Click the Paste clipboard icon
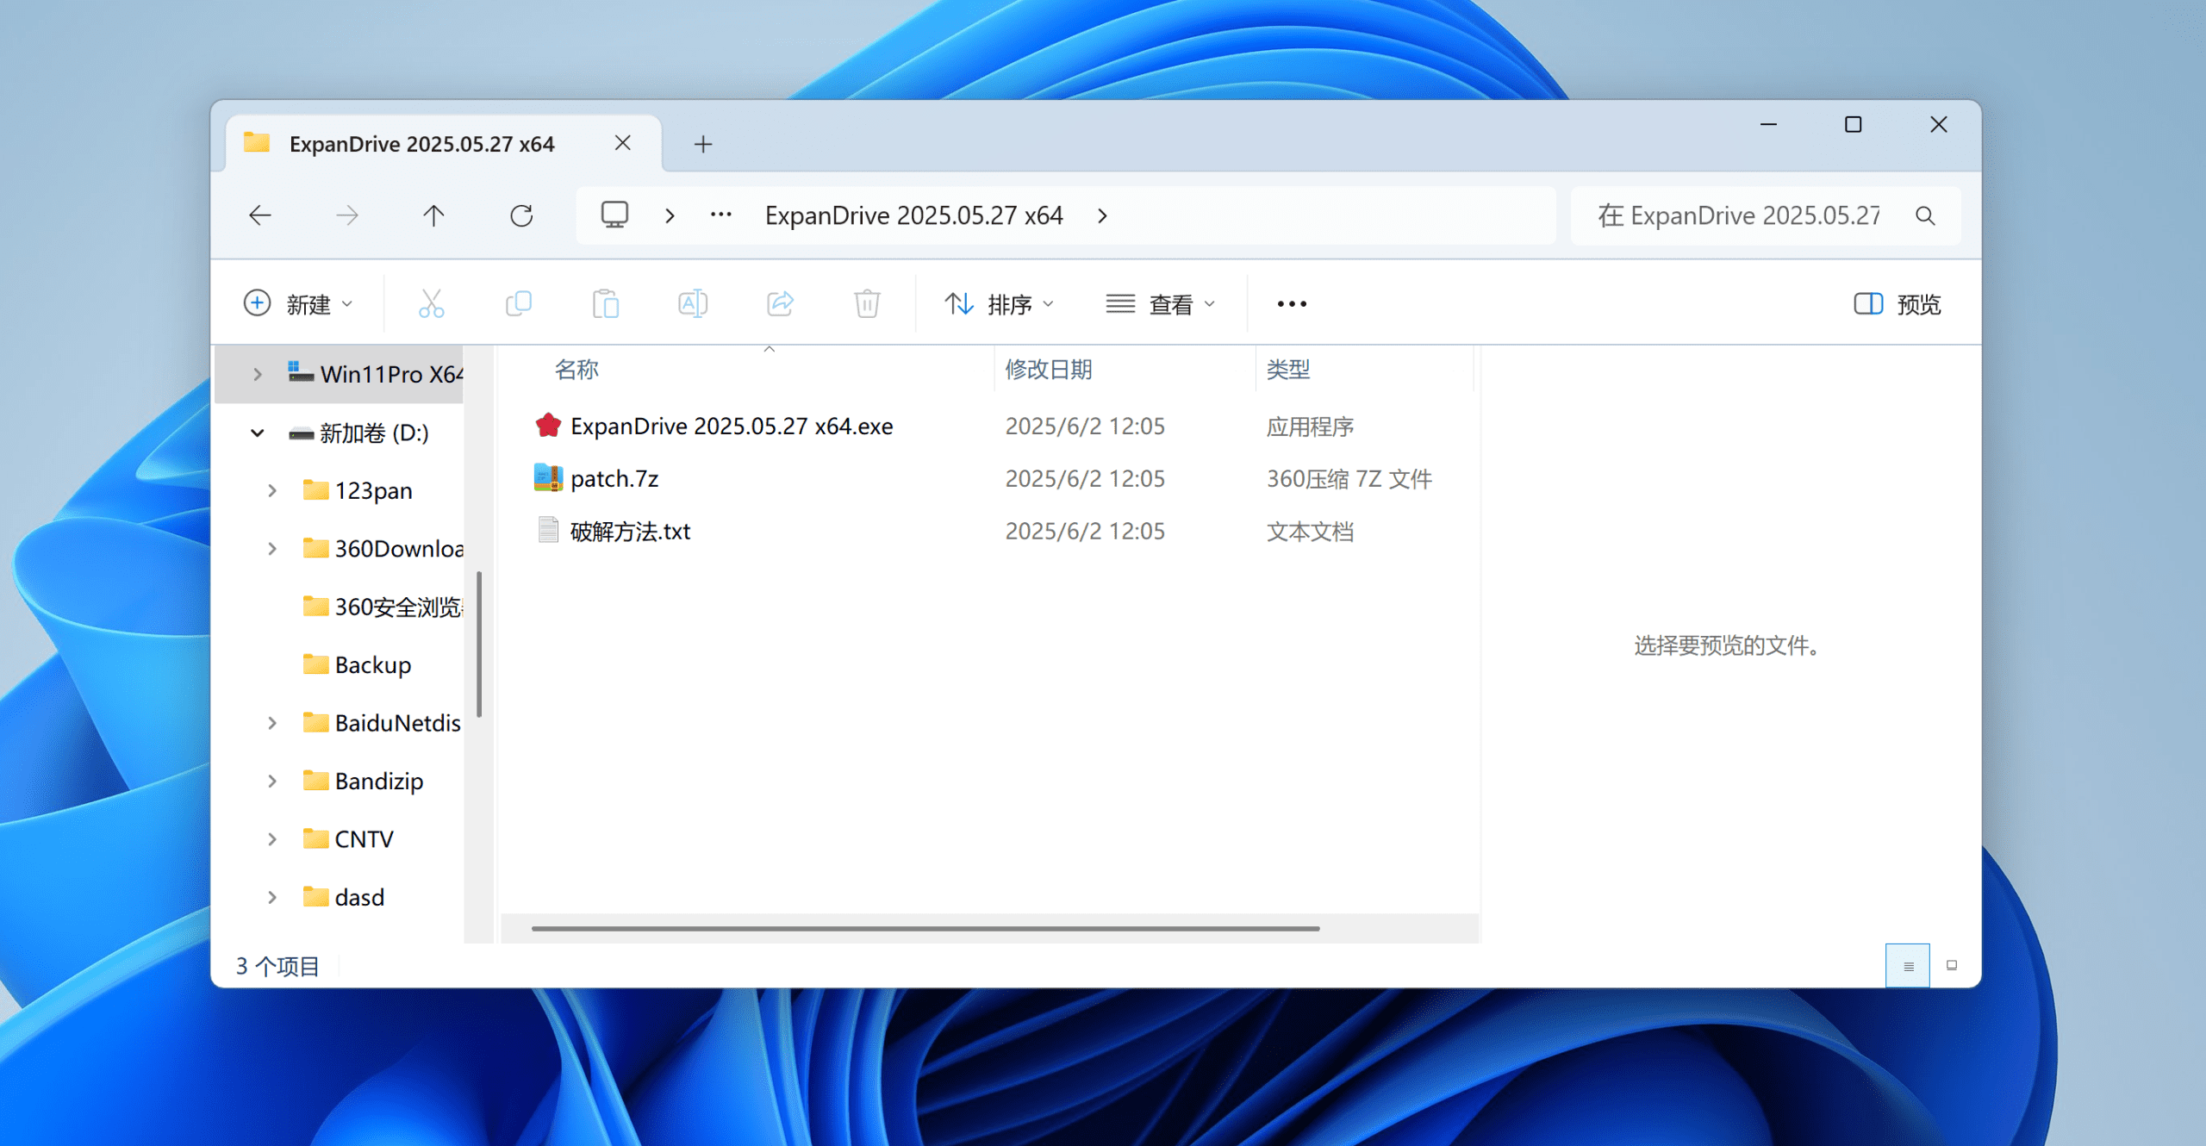The image size is (2206, 1146). 606,303
